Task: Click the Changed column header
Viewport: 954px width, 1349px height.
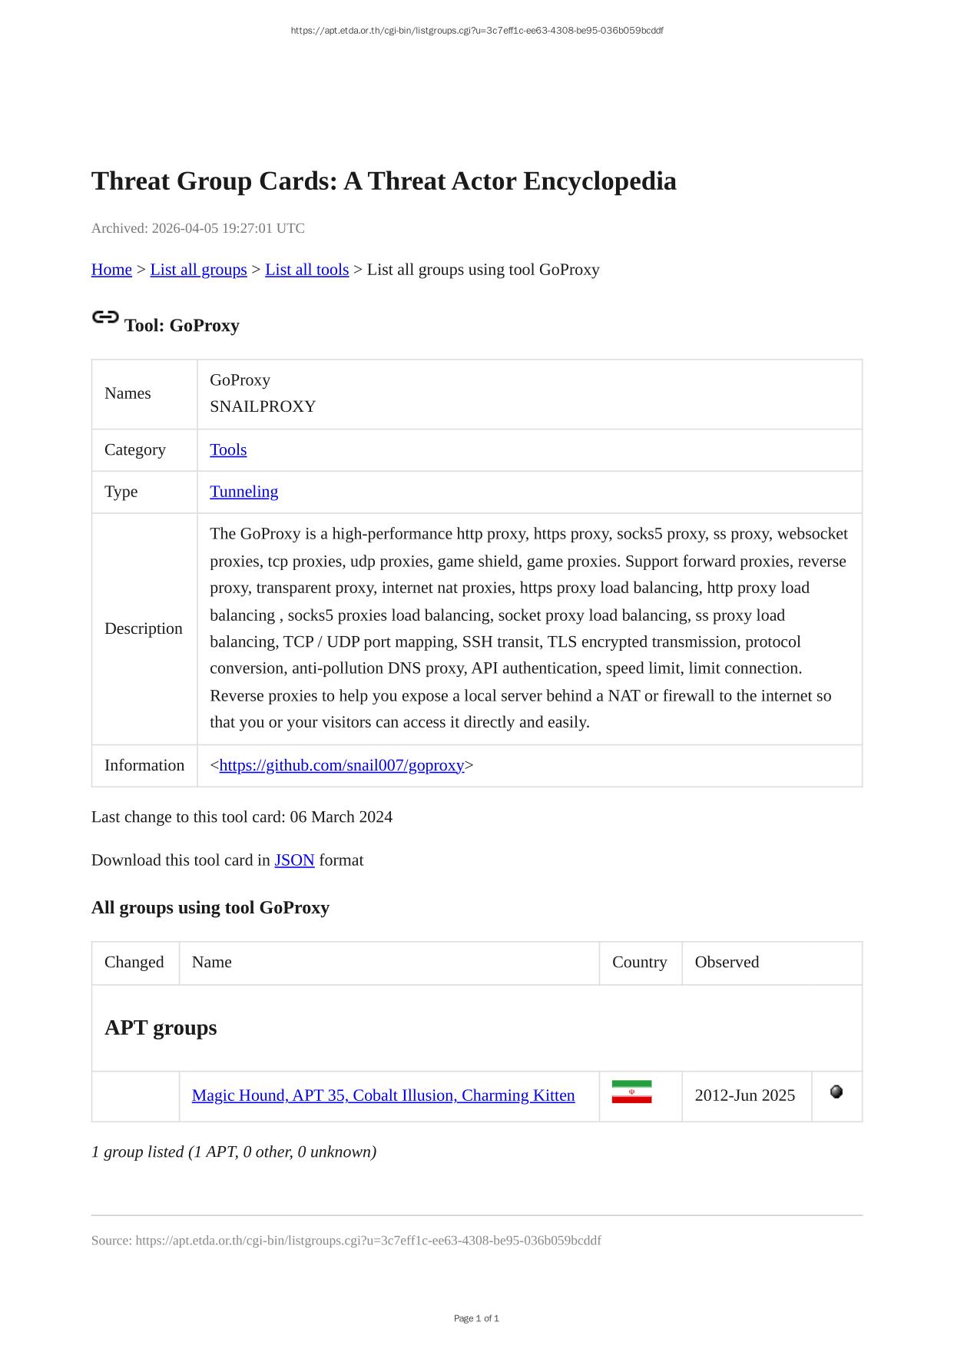Action: coord(134,962)
